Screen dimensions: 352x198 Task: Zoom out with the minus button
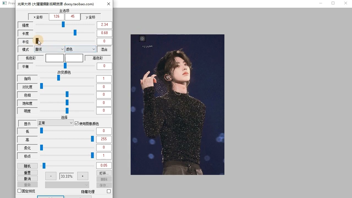coord(51,176)
